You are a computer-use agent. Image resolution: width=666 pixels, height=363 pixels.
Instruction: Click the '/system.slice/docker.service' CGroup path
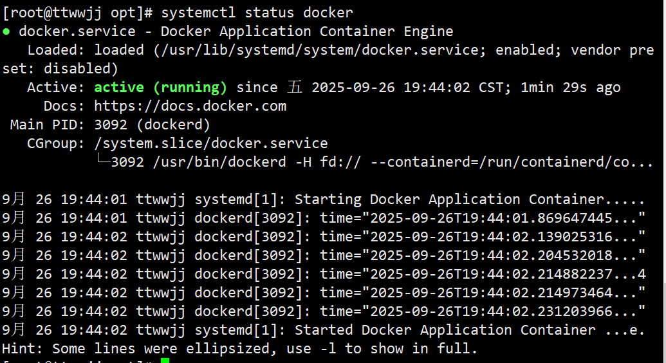point(211,144)
